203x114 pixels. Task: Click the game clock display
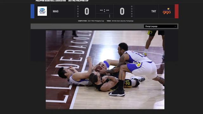click(104, 10)
